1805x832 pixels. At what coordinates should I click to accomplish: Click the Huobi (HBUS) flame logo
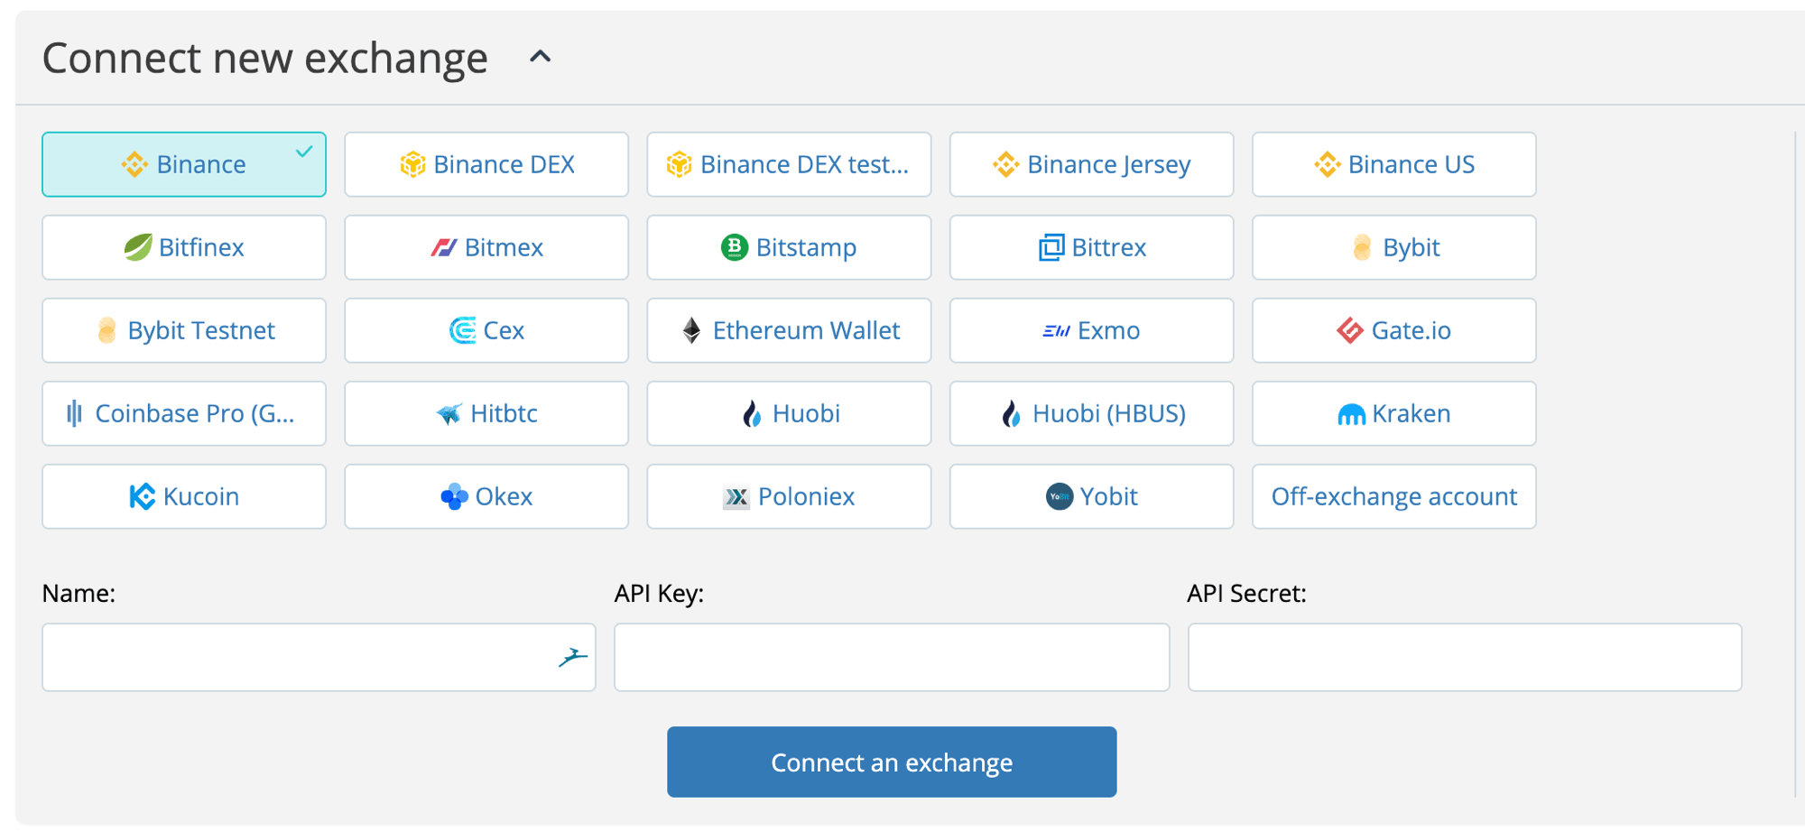[1012, 413]
